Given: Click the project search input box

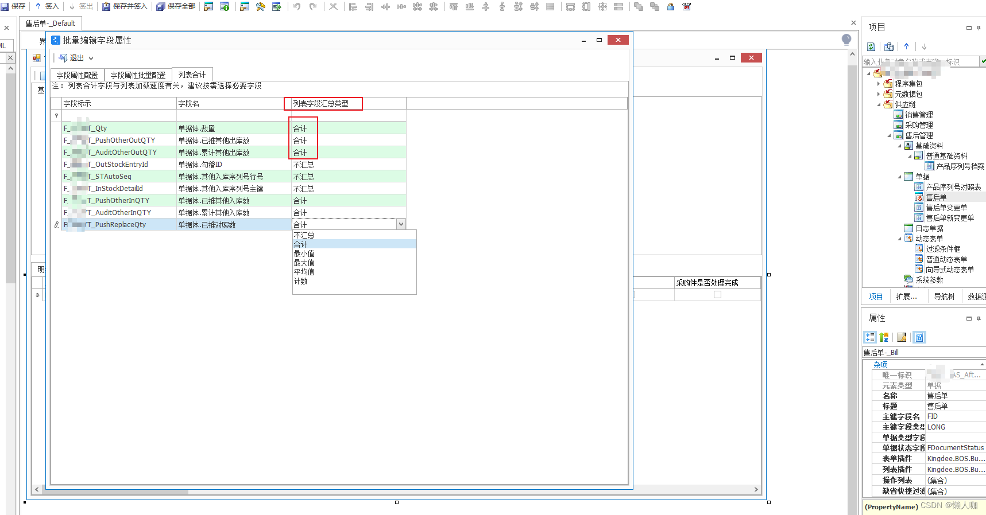Looking at the screenshot, I should coord(921,61).
